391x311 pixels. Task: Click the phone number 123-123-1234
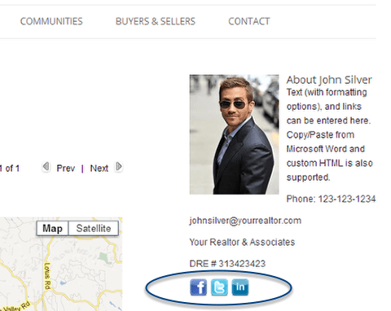coord(347,199)
